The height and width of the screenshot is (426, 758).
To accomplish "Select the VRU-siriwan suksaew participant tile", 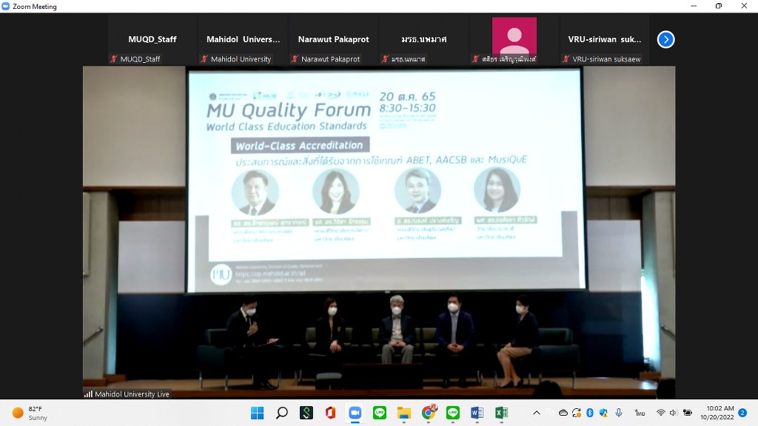I will 605,40.
